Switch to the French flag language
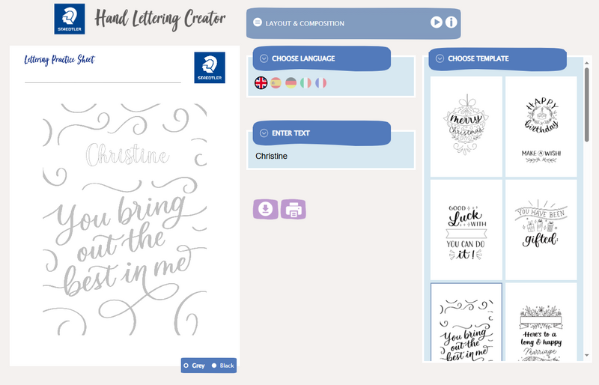The width and height of the screenshot is (599, 385). coord(320,82)
